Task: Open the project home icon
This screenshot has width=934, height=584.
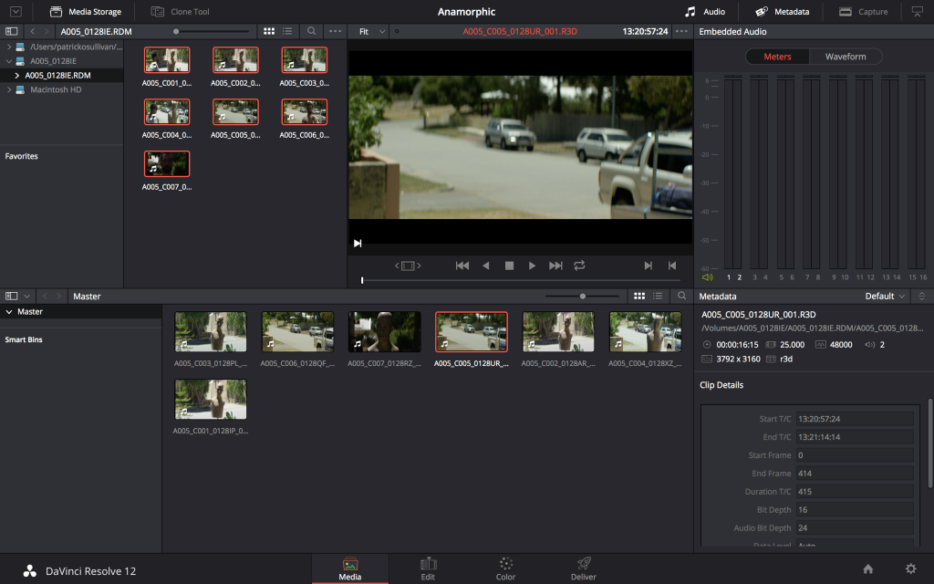Action: coord(867,568)
